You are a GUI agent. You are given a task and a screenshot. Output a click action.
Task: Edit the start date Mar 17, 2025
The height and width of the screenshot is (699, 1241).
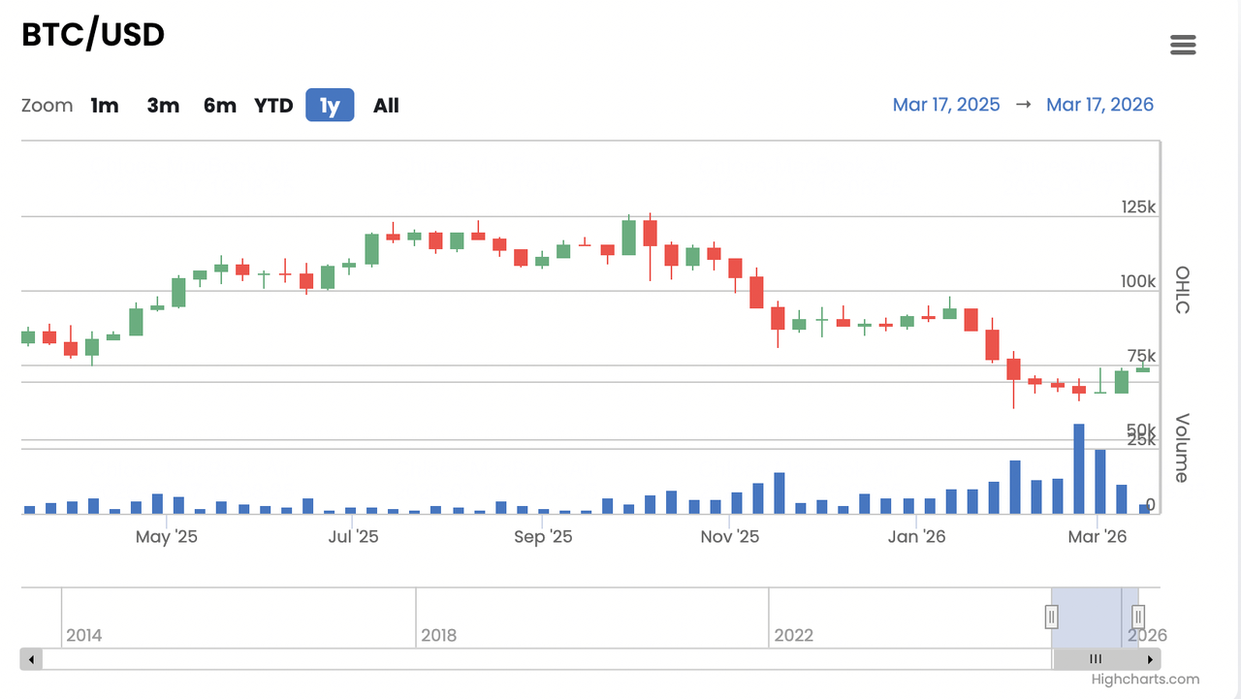[x=946, y=105]
